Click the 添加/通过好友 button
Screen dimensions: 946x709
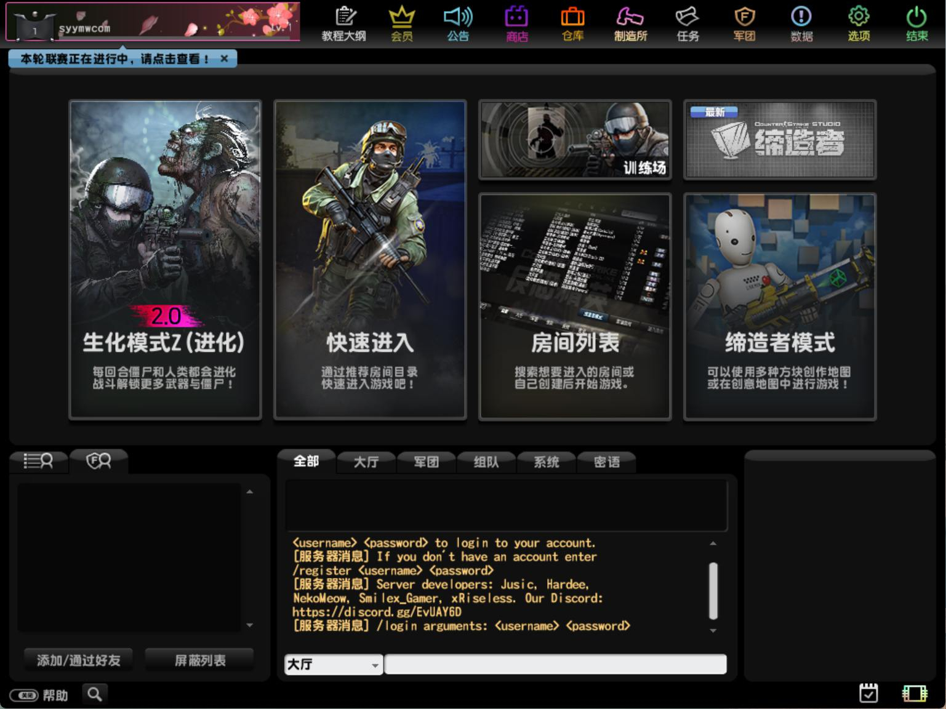[79, 660]
